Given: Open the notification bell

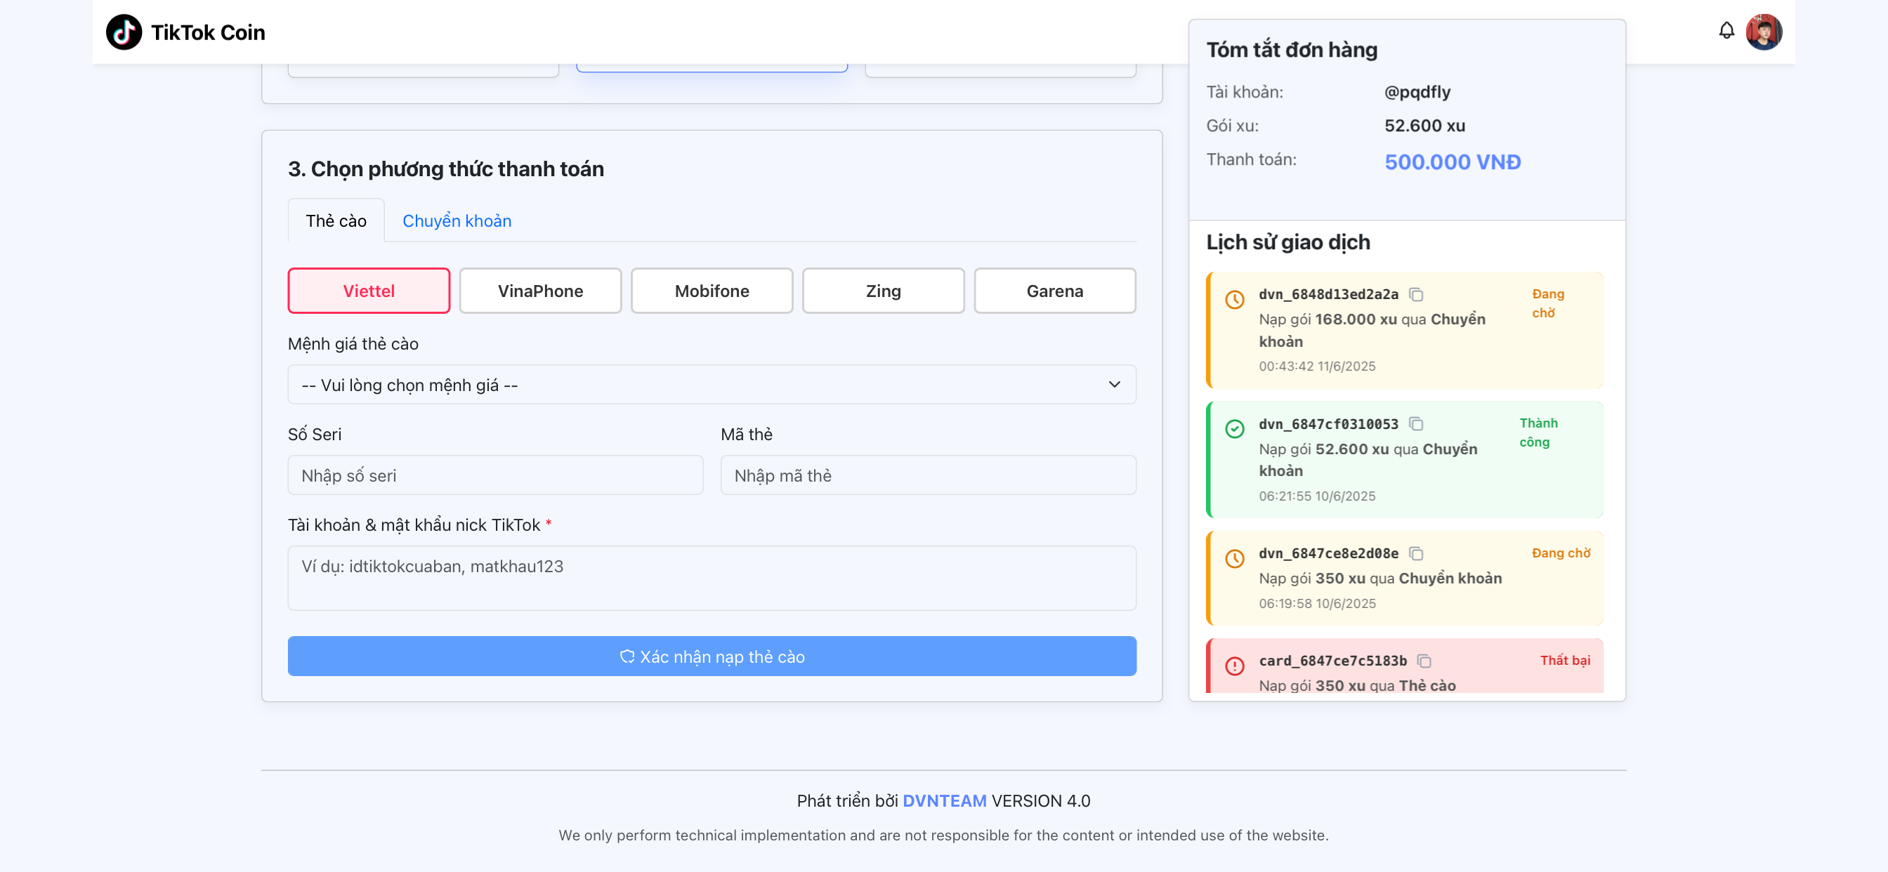Looking at the screenshot, I should [1726, 31].
